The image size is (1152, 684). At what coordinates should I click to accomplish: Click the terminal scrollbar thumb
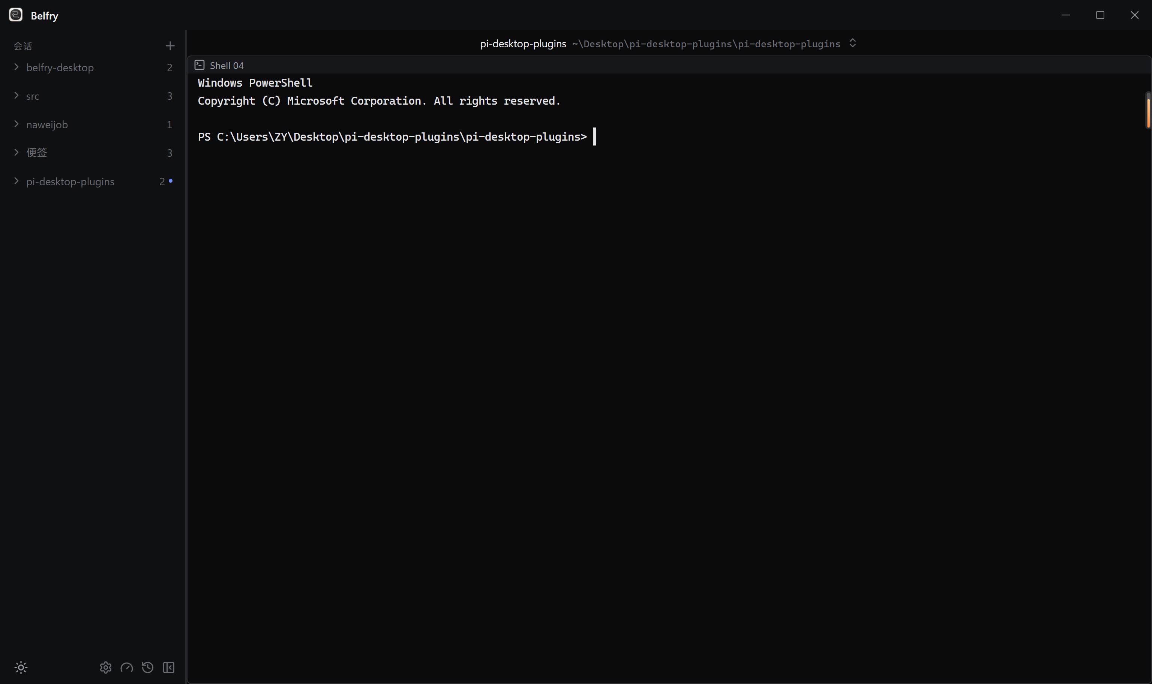pos(1148,111)
